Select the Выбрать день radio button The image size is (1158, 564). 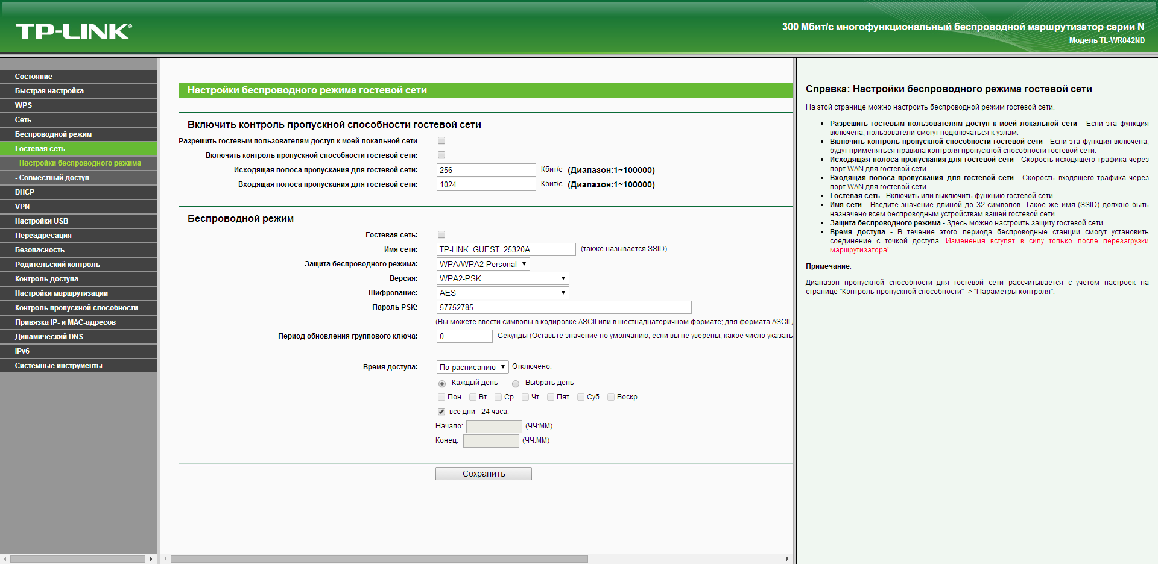pyautogui.click(x=516, y=383)
